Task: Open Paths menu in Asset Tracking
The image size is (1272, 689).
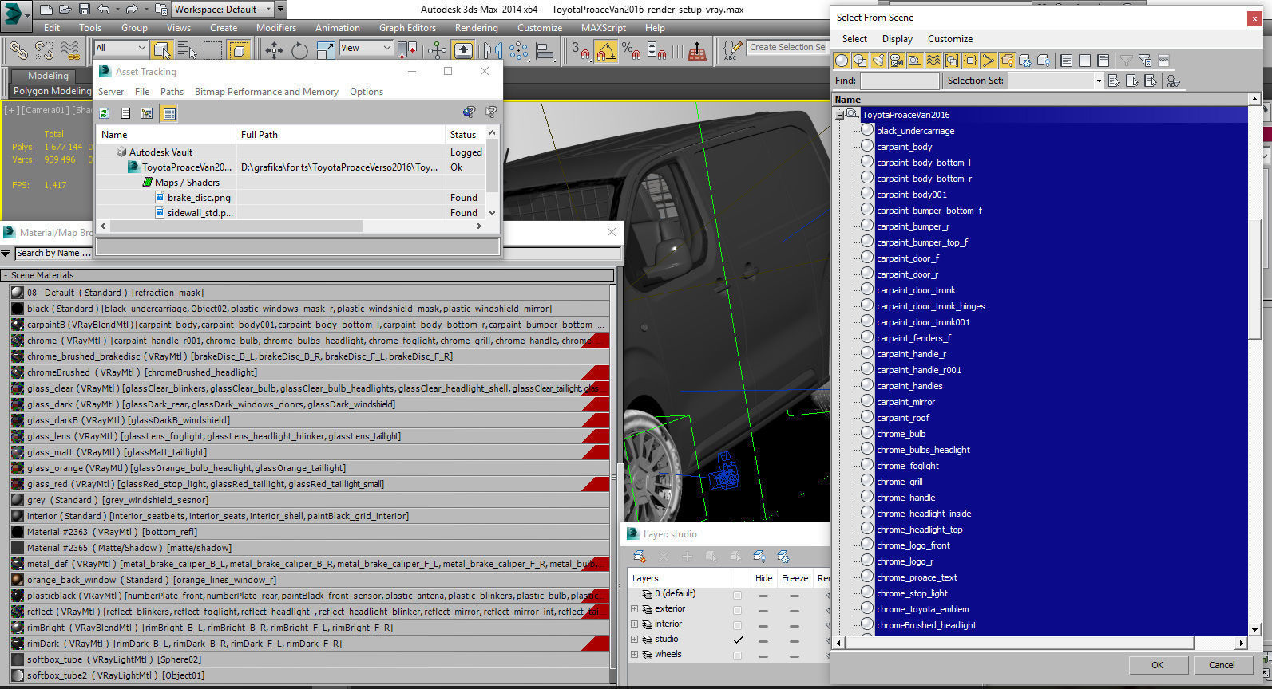Action: [x=172, y=92]
